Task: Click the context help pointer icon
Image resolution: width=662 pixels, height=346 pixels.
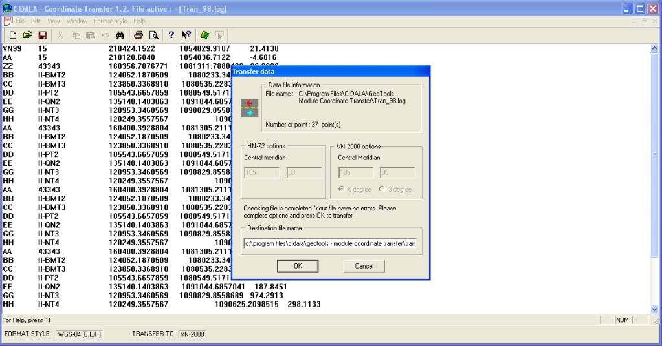Action: (x=186, y=36)
